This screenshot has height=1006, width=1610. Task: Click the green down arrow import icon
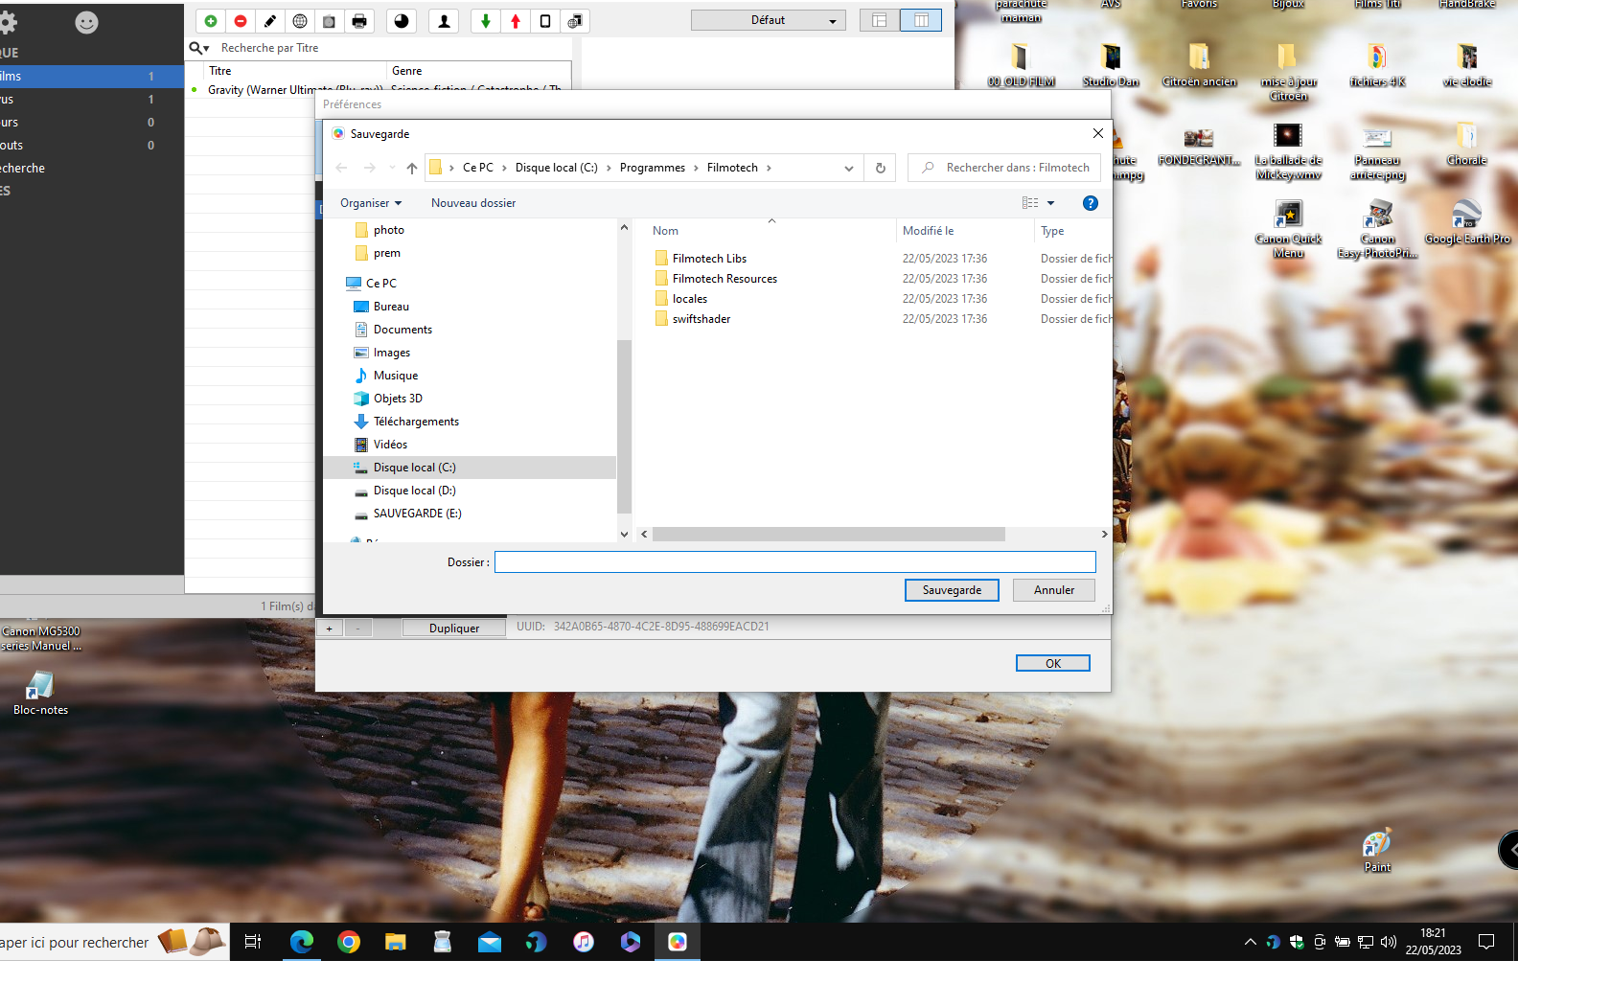click(486, 21)
